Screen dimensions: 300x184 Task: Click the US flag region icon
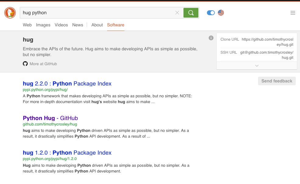[221, 13]
